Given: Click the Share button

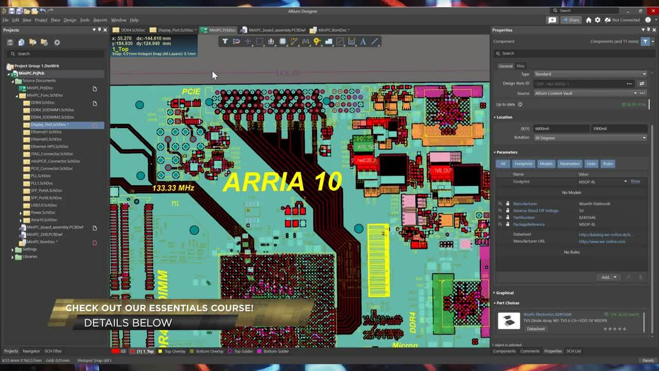Looking at the screenshot, I should (x=570, y=20).
